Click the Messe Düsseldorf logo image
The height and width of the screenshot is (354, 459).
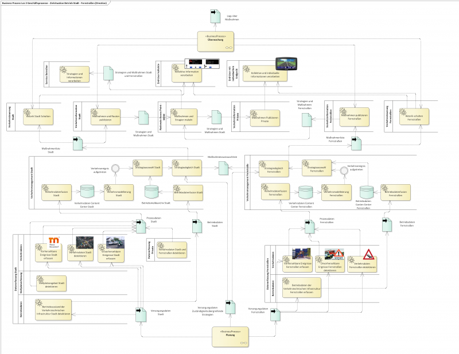[53, 241]
